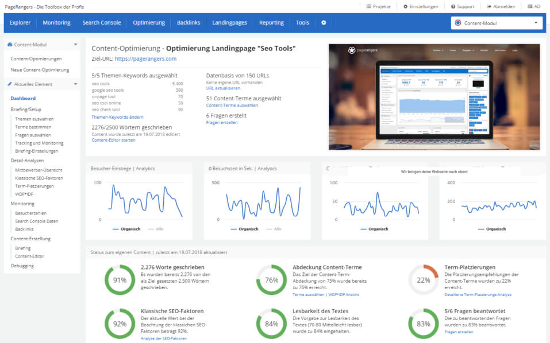Toggle Organisch legend in Besuchszeit chart
This screenshot has height=343, width=550.
point(244,229)
